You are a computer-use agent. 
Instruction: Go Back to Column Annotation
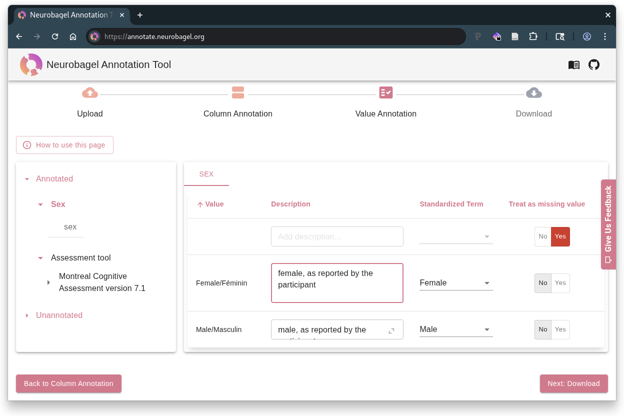[x=68, y=383]
